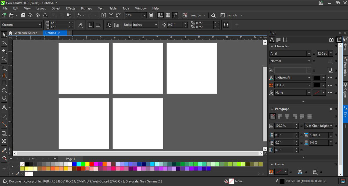348x186 pixels.
Task: Open the page size Custom dropdown
Action: click(x=40, y=25)
